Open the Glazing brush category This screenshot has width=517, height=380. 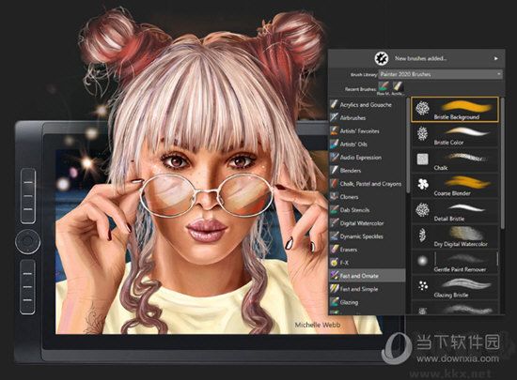click(367, 302)
